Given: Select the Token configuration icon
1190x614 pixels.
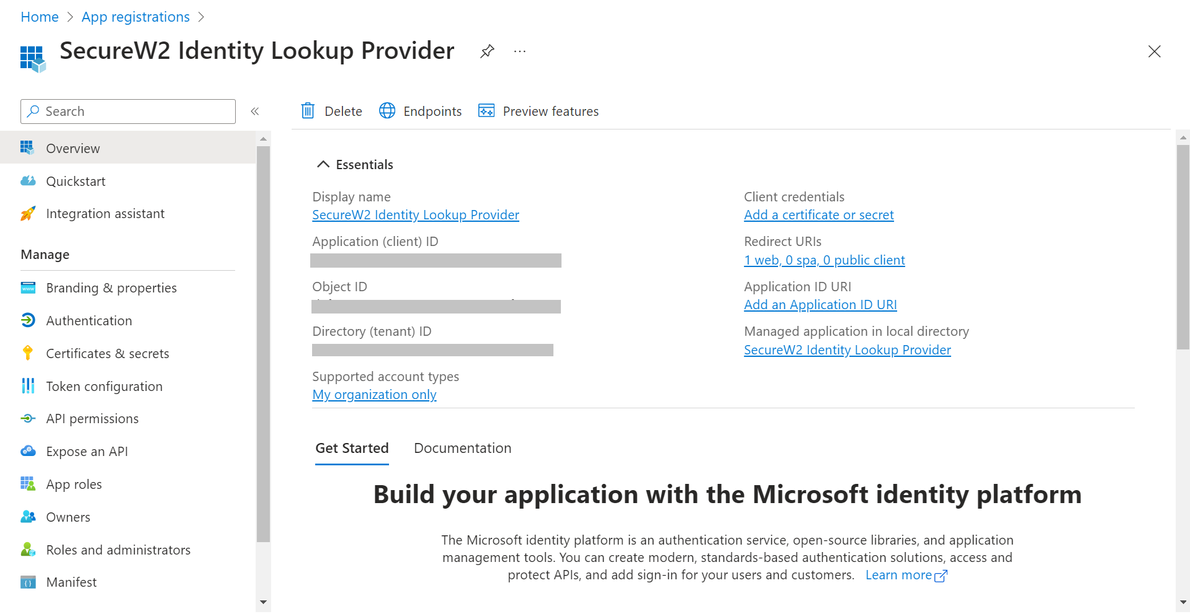Looking at the screenshot, I should (x=28, y=386).
